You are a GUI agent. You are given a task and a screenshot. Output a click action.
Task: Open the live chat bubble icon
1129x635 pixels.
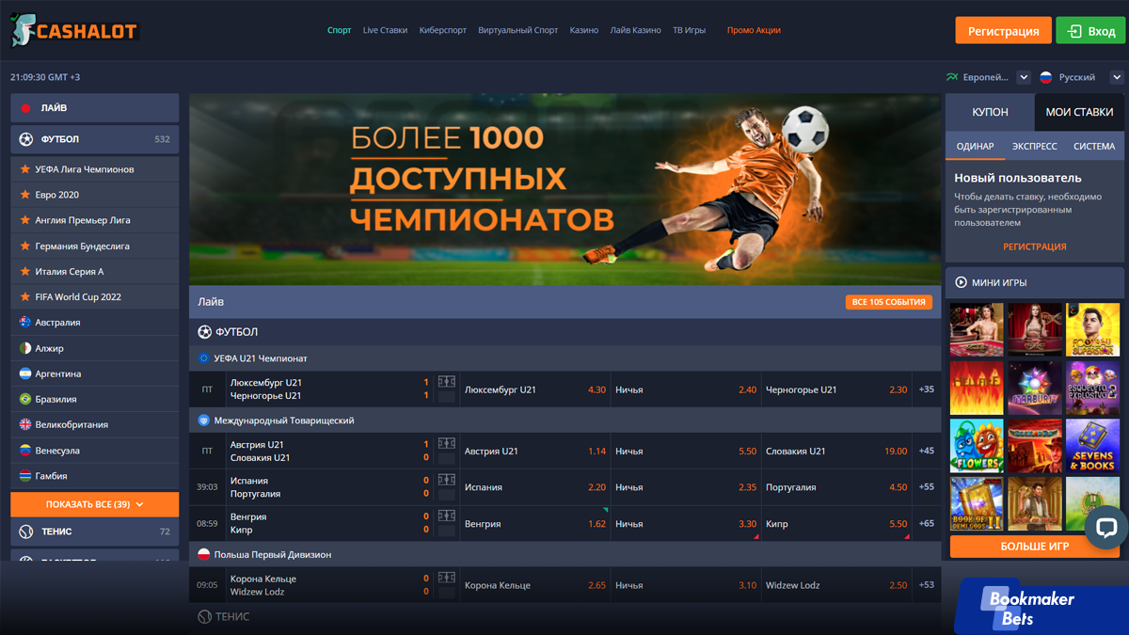(1106, 528)
